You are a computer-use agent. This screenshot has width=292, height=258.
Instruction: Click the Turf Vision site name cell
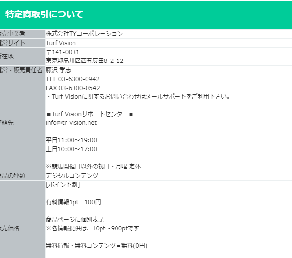point(61,43)
